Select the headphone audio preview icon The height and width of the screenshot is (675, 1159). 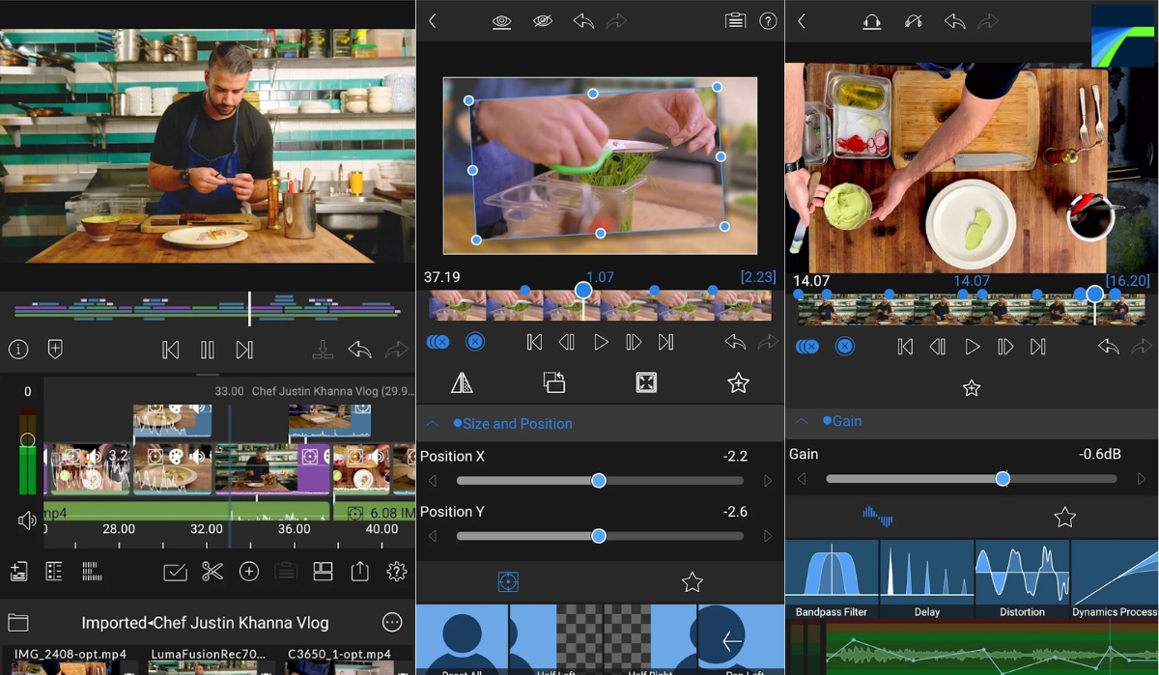click(872, 20)
